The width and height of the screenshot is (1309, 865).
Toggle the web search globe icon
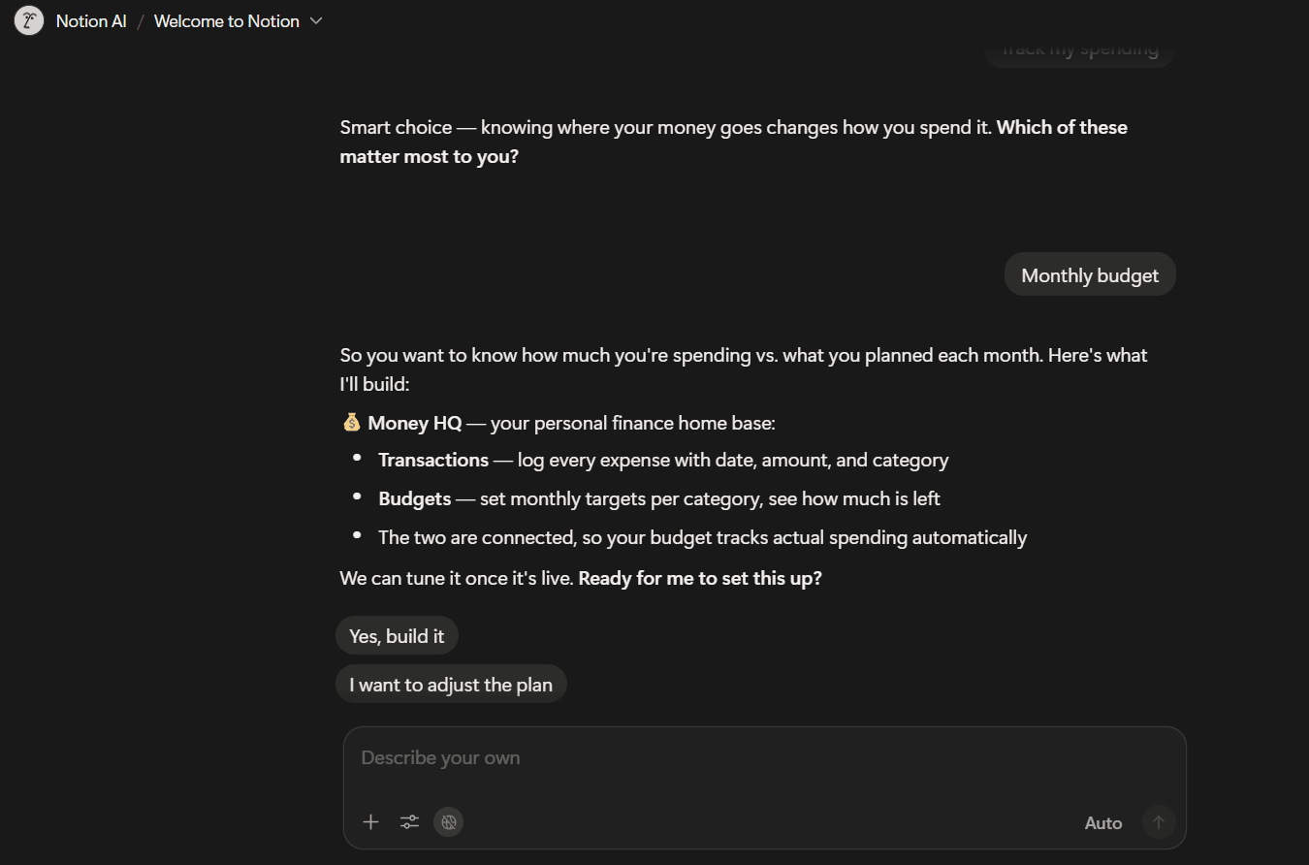click(x=448, y=822)
